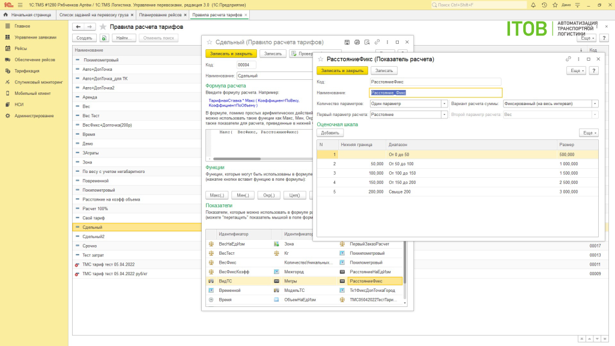Insert the Макс(,) function
The width and height of the screenshot is (615, 346).
[217, 195]
